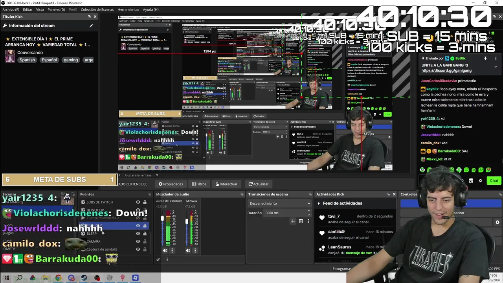Open Steam from the taskbar
503x283 pixels.
coord(84,278)
